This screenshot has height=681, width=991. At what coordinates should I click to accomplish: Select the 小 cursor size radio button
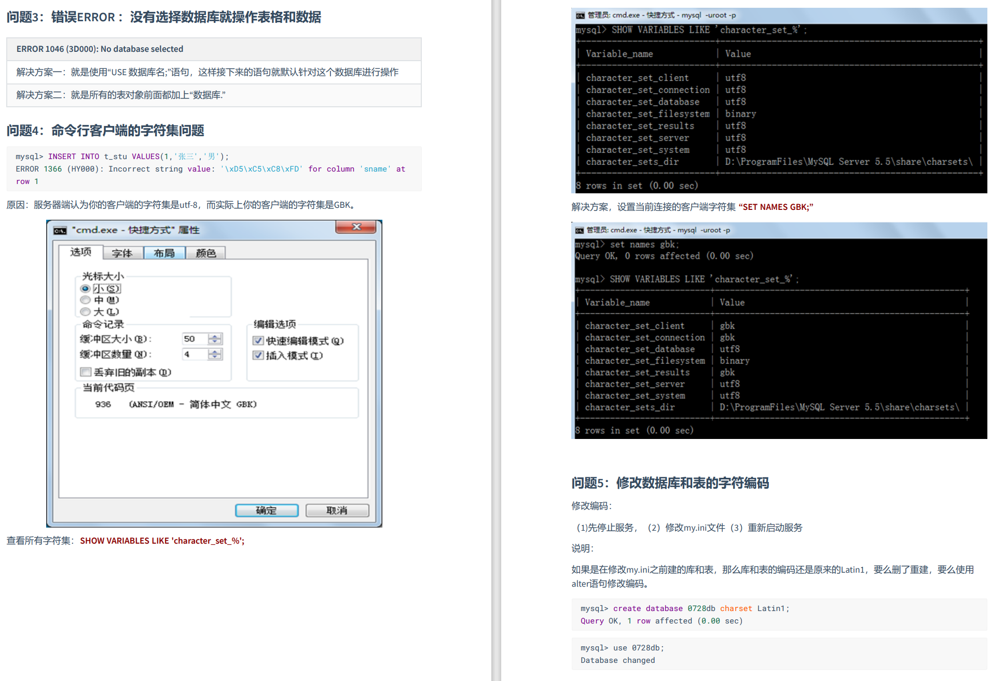(x=85, y=288)
